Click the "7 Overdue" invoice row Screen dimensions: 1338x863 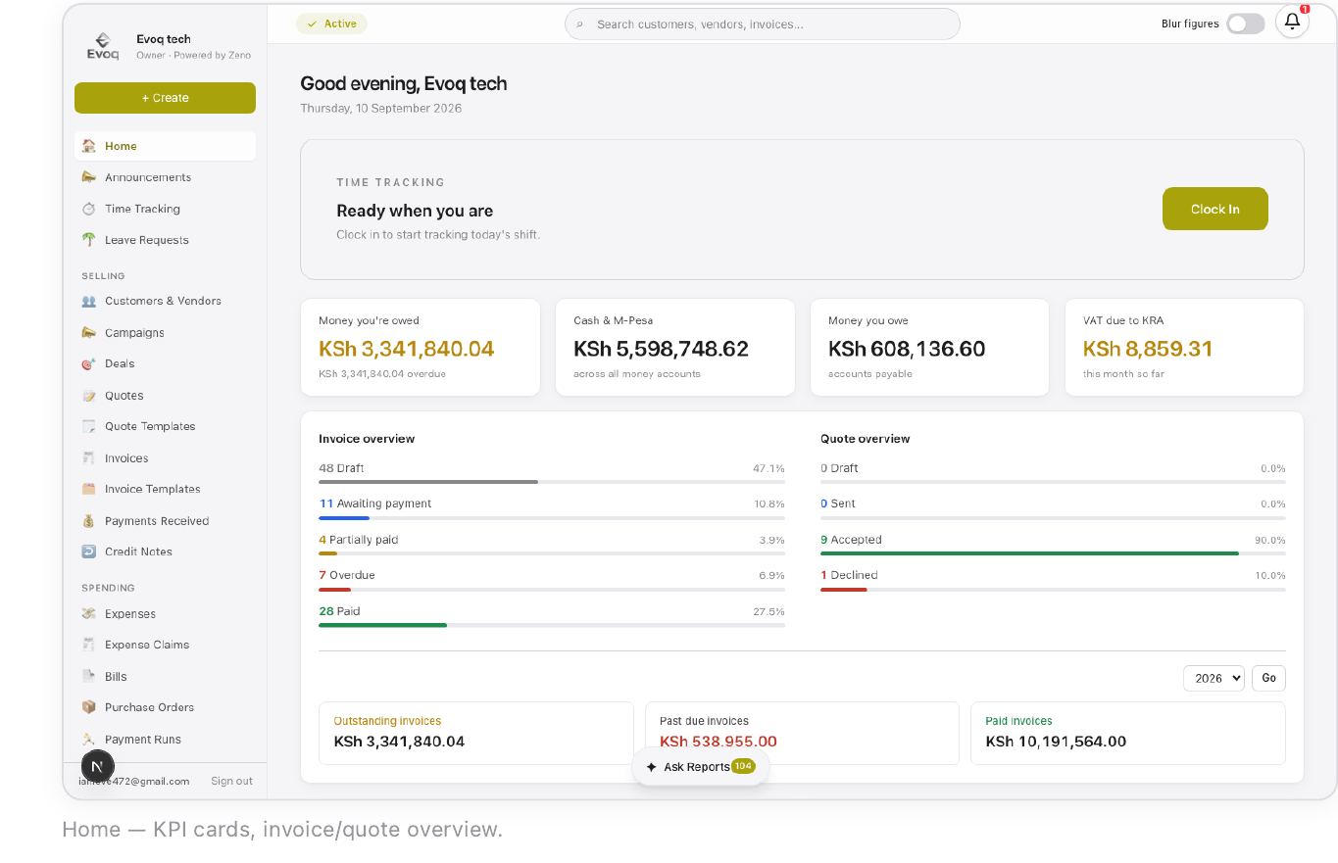(552, 581)
